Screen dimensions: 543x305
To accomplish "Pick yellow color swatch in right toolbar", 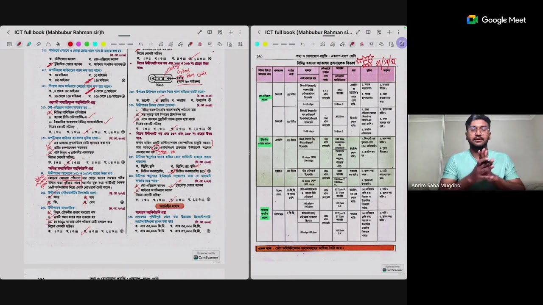I will tap(265, 44).
